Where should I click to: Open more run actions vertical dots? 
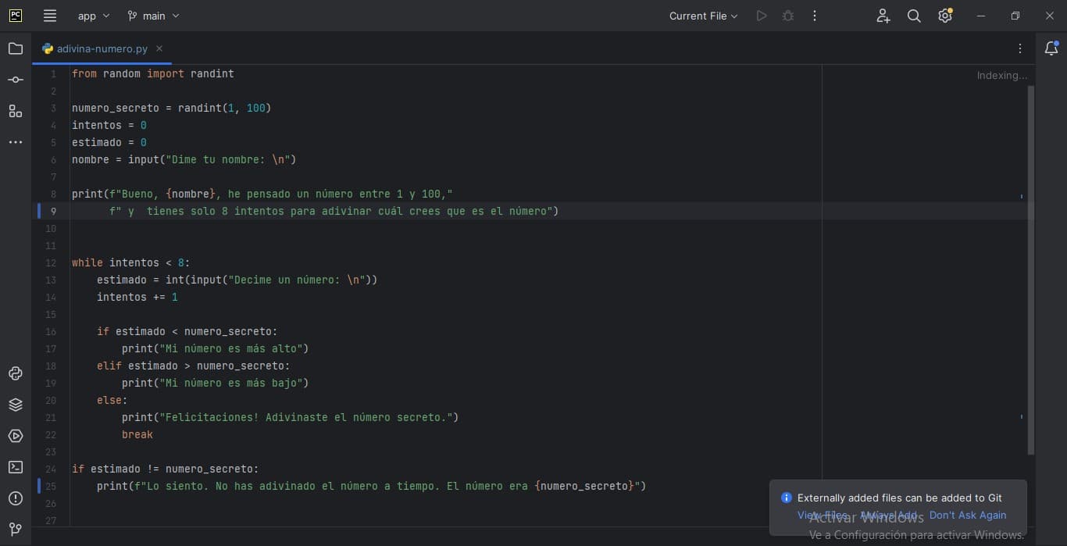click(815, 16)
